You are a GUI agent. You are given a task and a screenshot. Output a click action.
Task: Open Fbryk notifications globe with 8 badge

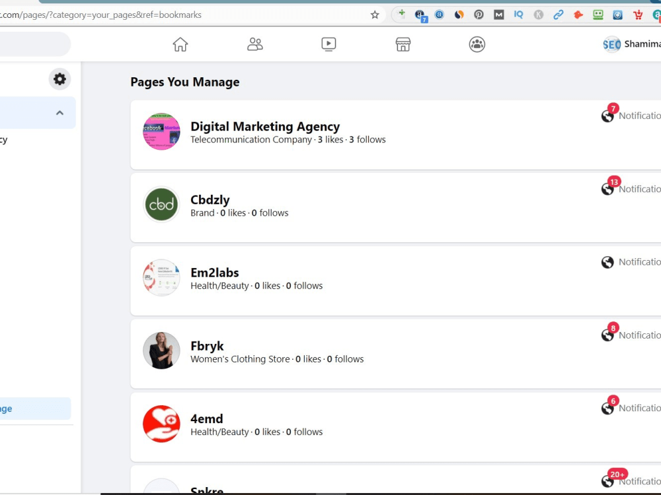click(607, 335)
